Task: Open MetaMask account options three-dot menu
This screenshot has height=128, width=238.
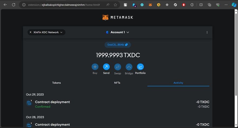Action: (x=207, y=32)
